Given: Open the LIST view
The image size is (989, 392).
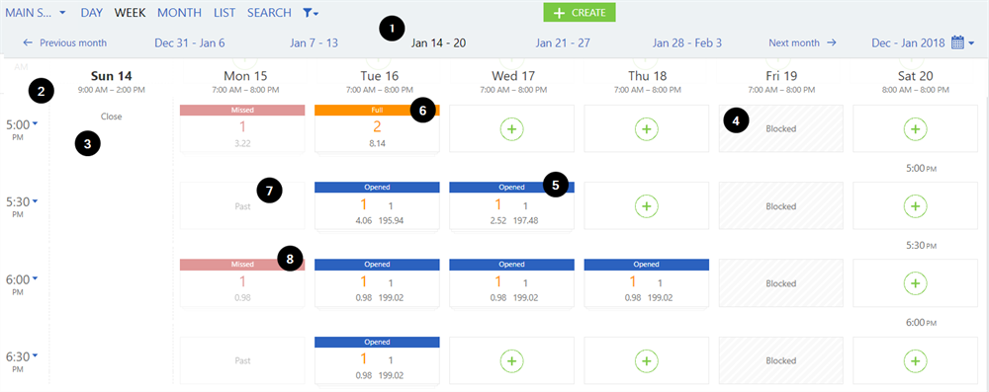Looking at the screenshot, I should tap(225, 13).
